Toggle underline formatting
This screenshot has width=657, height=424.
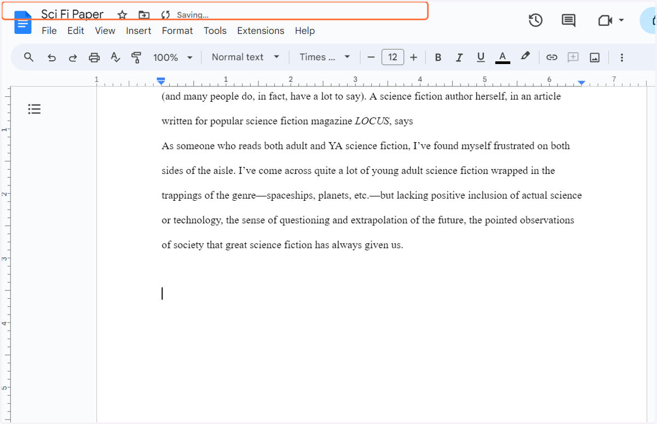click(x=481, y=57)
